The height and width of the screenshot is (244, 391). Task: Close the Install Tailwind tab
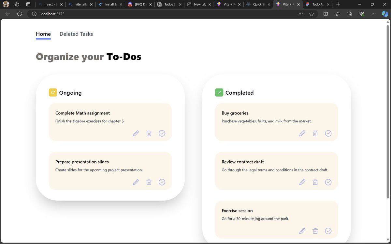[121, 5]
